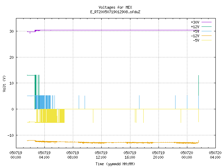The height and width of the screenshot is (167, 222).
Task: Click the dense blue +5V block near 04:00
Action: coord(42,102)
